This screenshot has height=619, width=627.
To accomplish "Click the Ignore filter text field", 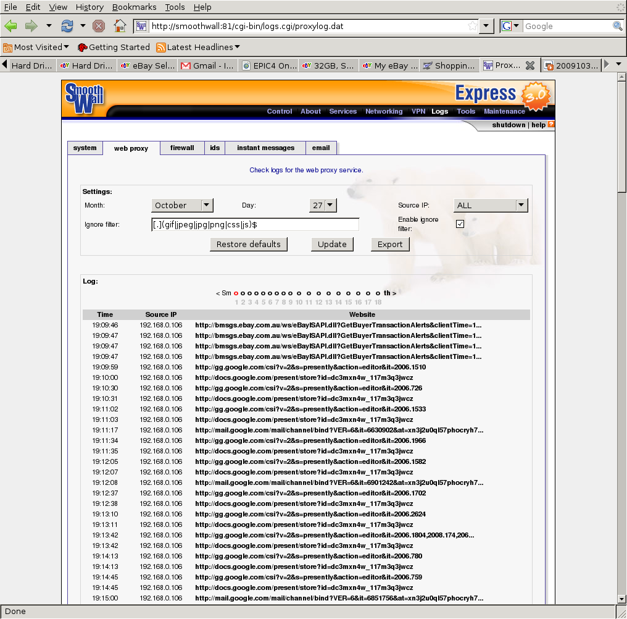I will pos(255,224).
